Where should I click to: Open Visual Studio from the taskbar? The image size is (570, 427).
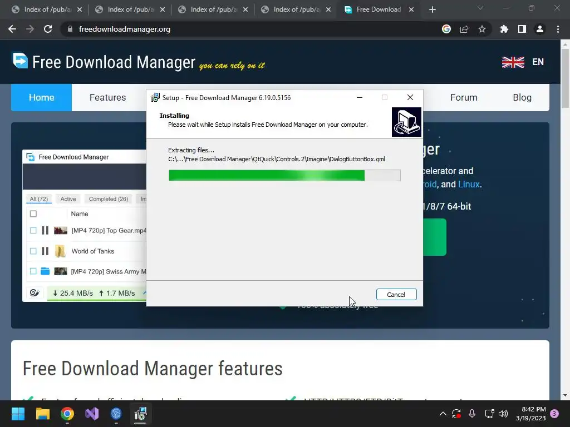coord(92,414)
